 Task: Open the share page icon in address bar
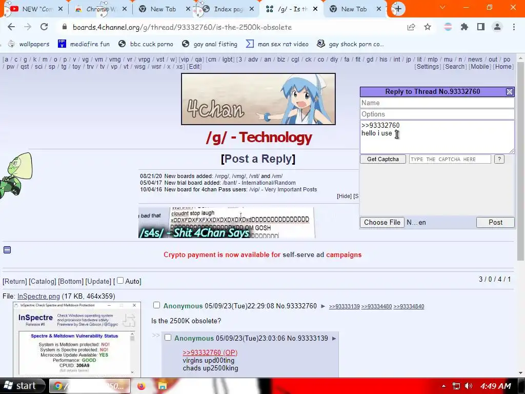pos(411,27)
